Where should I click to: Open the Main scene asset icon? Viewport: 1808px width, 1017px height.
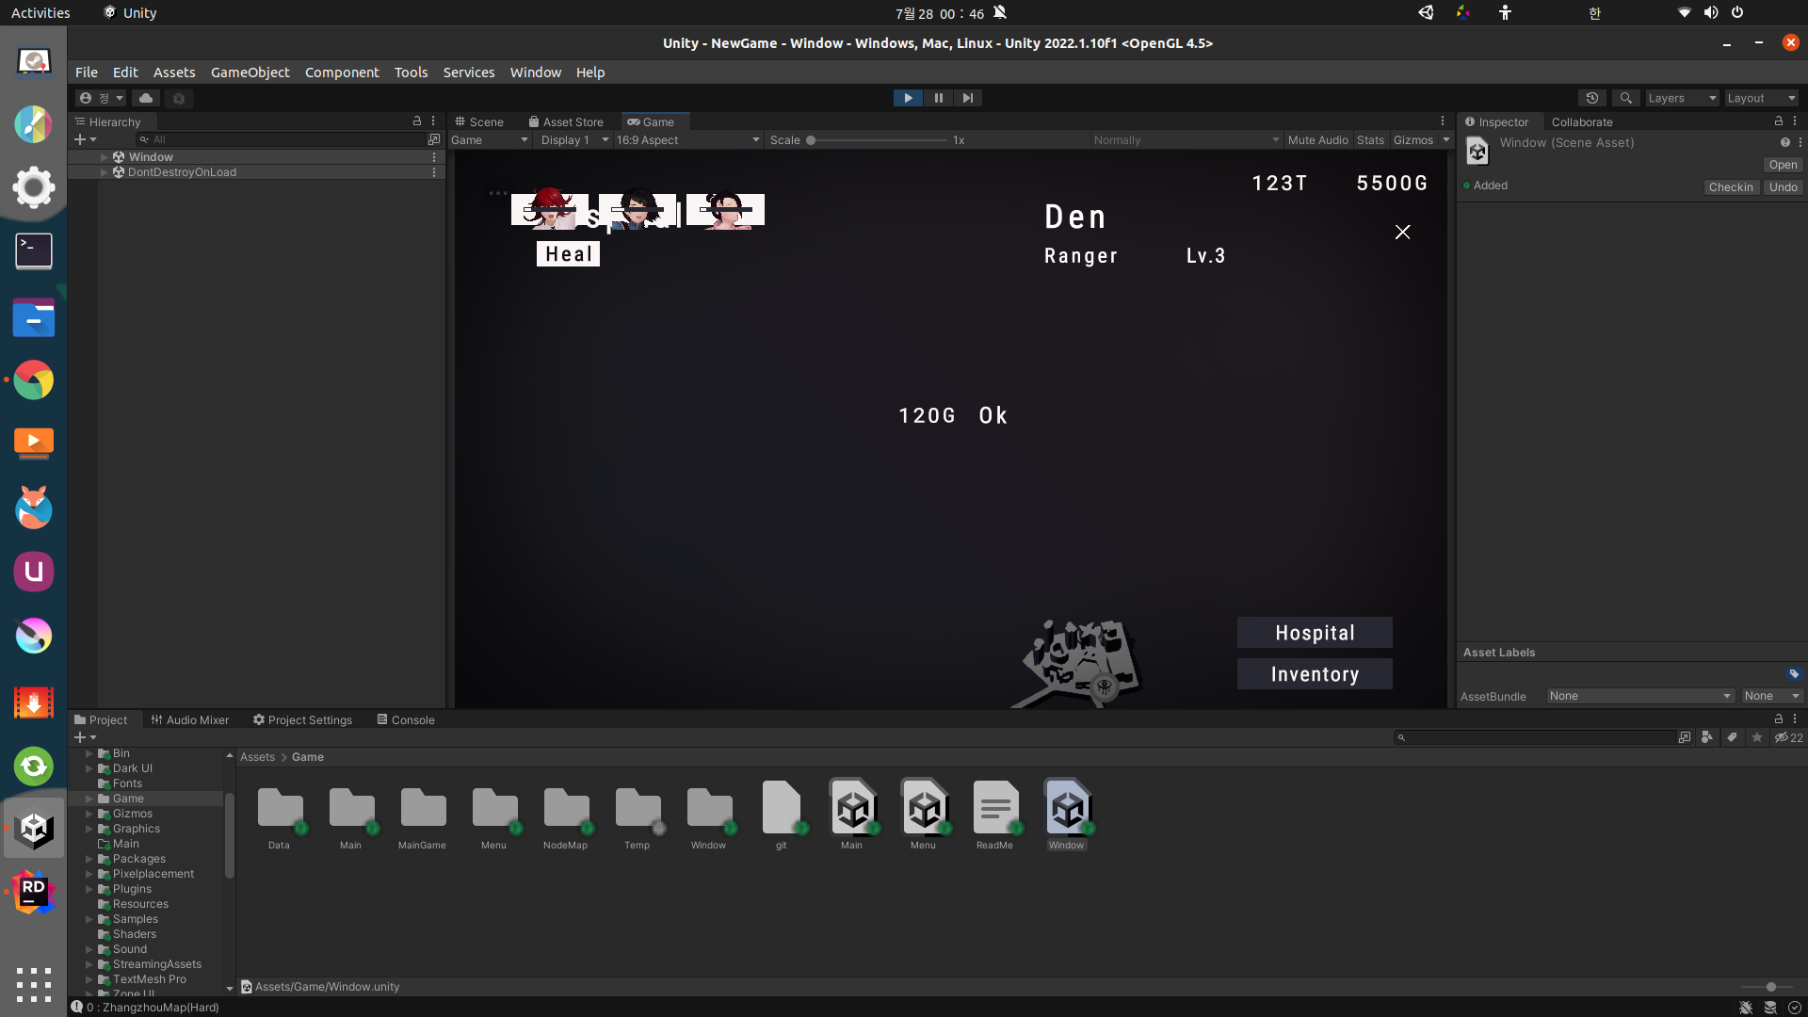click(852, 807)
